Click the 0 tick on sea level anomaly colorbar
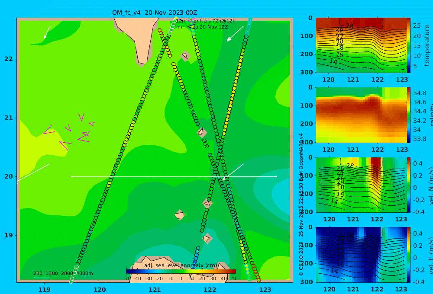This screenshot has width=433, height=294. click(181, 278)
